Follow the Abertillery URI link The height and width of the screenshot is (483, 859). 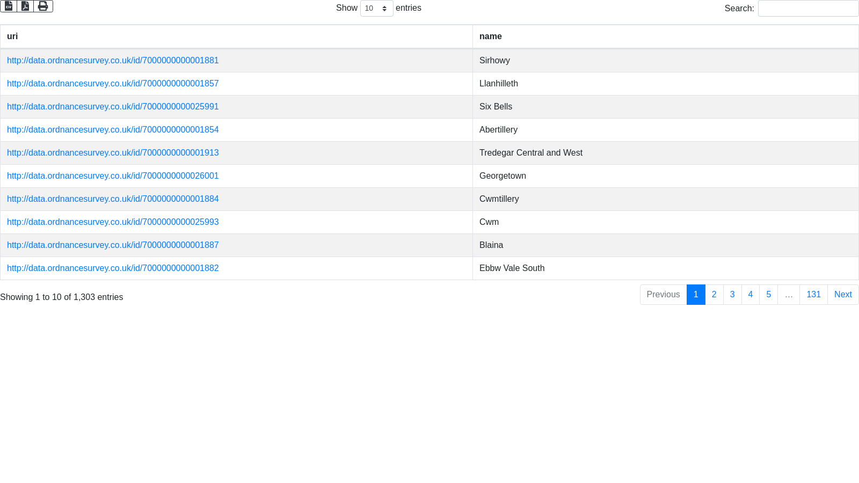coord(113,130)
